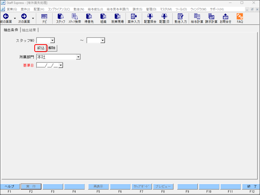Open the 勤怠入力 attendance icon

pyautogui.click(x=181, y=18)
